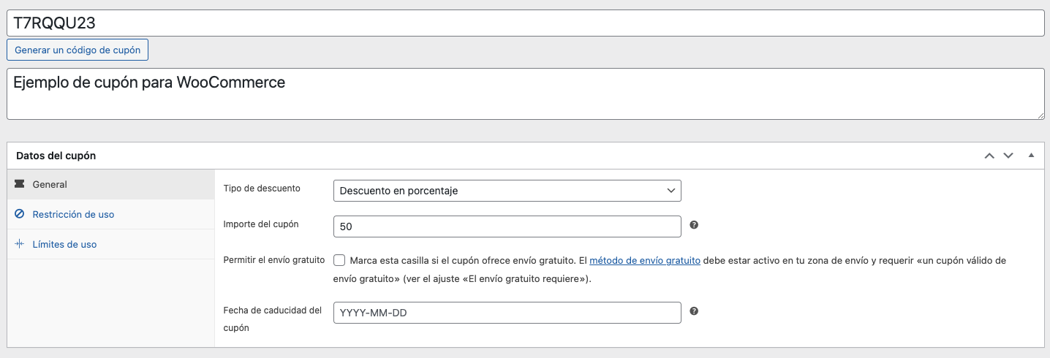Move Datos del cupón panel up

989,156
